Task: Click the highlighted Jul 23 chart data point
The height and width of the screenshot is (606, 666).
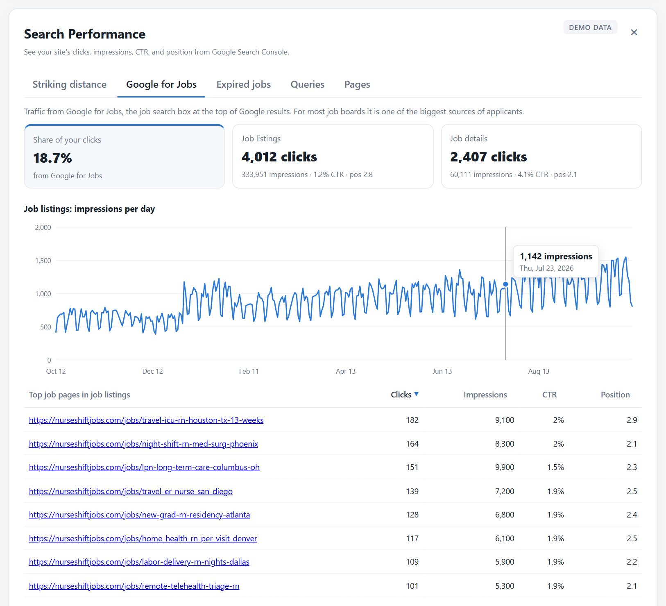Action: point(505,284)
